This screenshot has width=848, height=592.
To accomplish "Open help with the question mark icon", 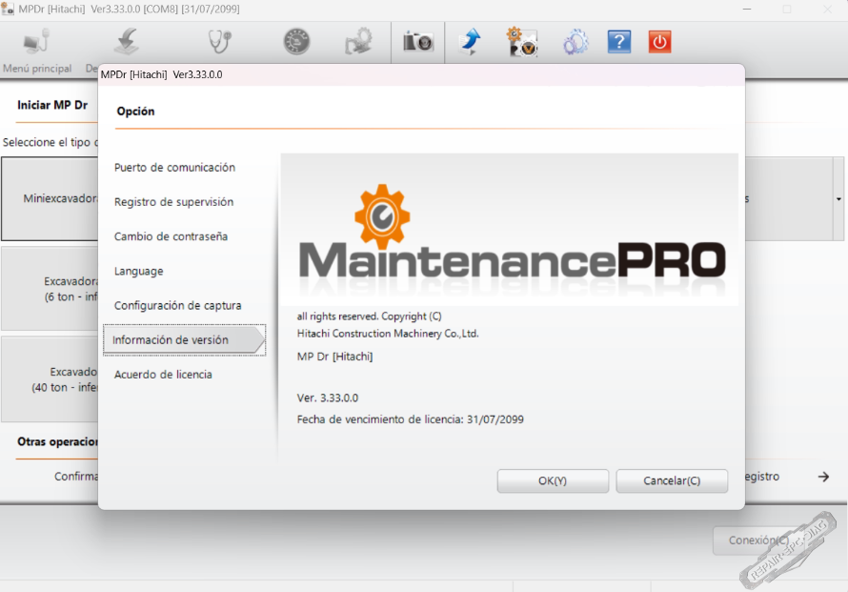I will (x=619, y=42).
